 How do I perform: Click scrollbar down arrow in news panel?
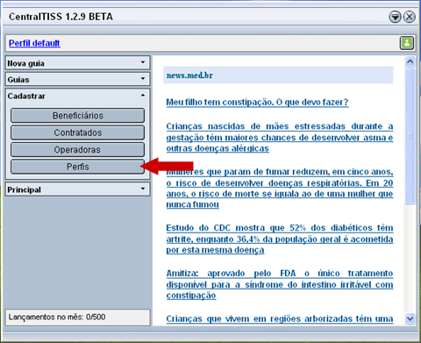[x=410, y=318]
